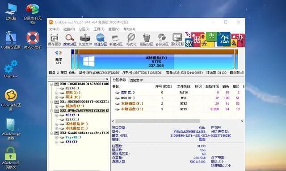
Task: Open Windows密码修改 desktop icon
Action: (x=11, y=158)
